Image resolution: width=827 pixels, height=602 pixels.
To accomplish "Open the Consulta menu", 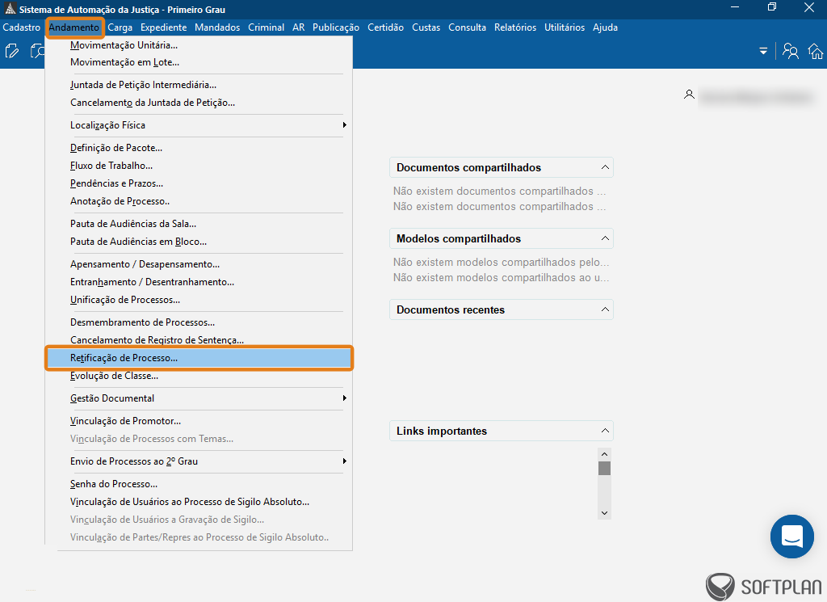I will (468, 27).
